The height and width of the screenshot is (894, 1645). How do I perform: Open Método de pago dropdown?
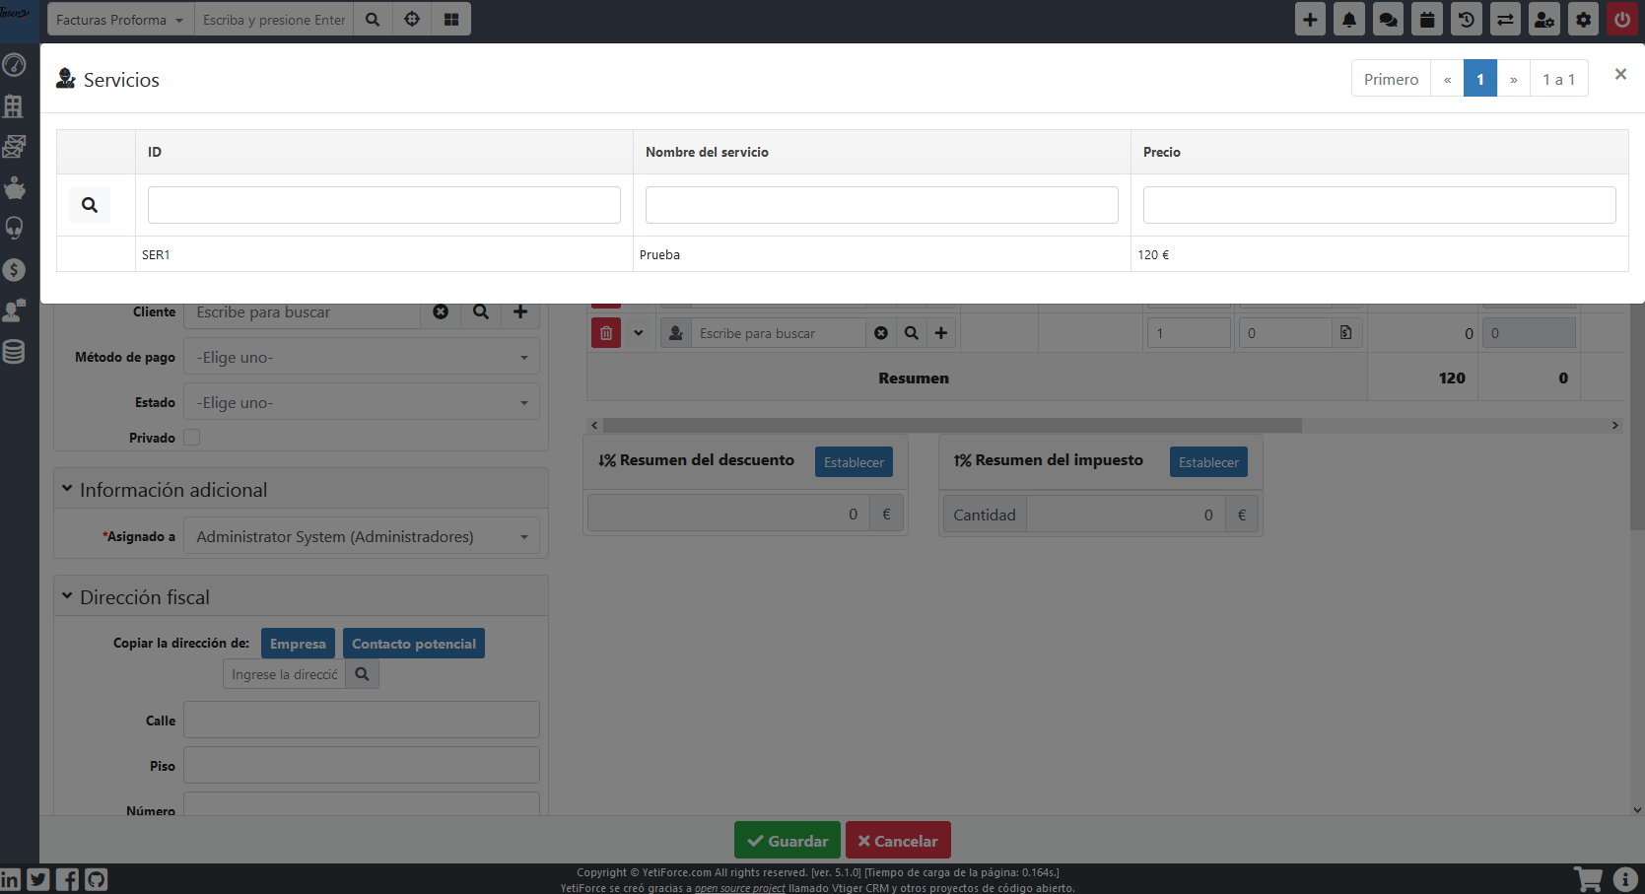click(362, 357)
